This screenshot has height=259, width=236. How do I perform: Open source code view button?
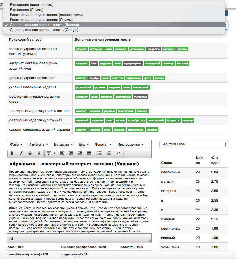click(x=119, y=153)
